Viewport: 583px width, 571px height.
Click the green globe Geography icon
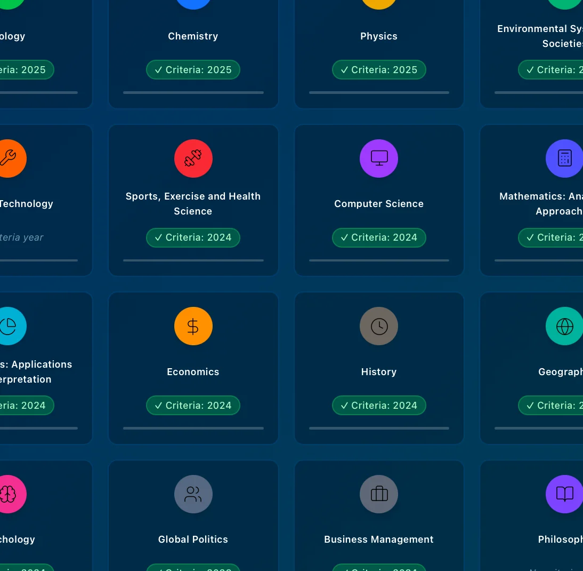(x=564, y=326)
